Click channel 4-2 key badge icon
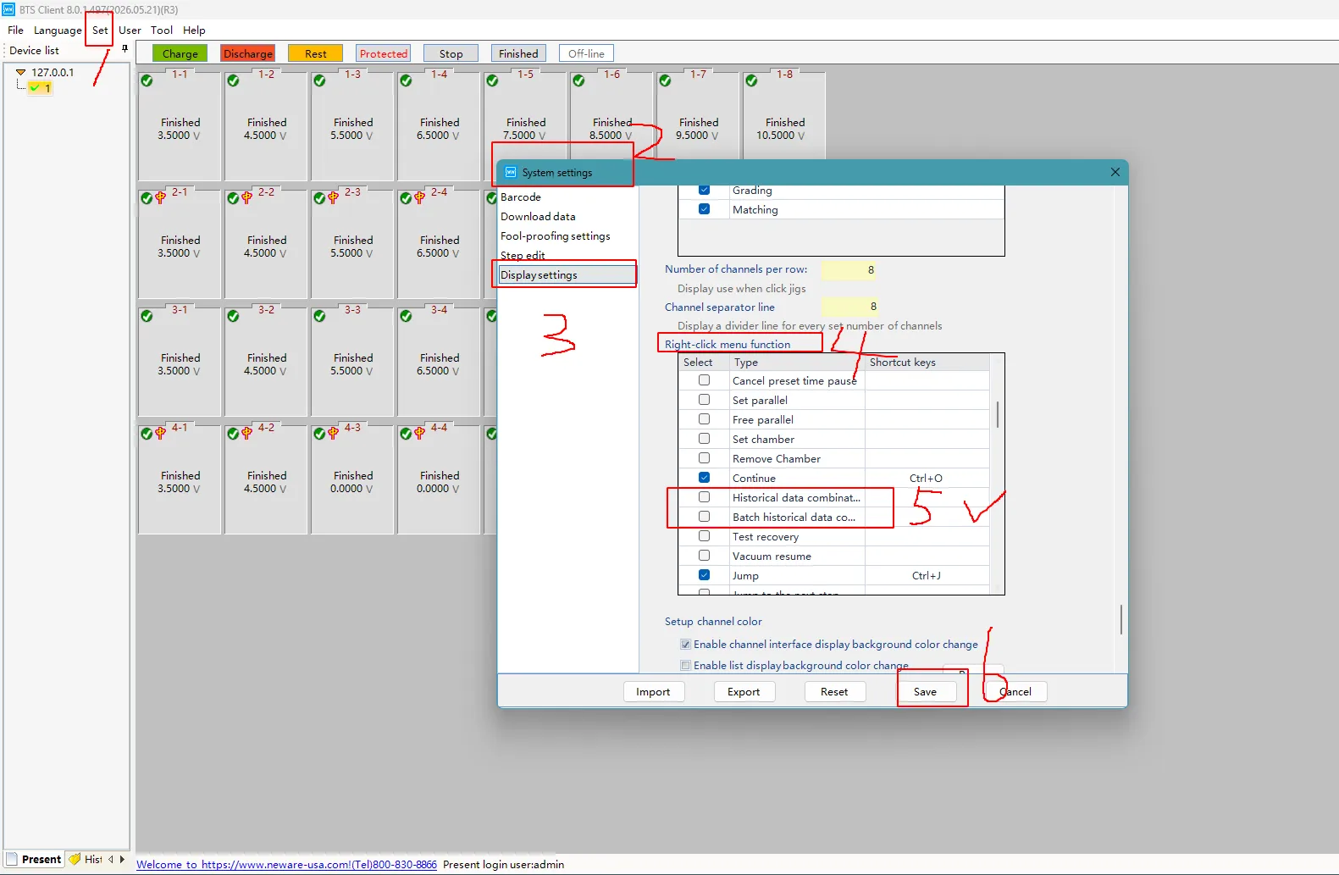 tap(246, 433)
